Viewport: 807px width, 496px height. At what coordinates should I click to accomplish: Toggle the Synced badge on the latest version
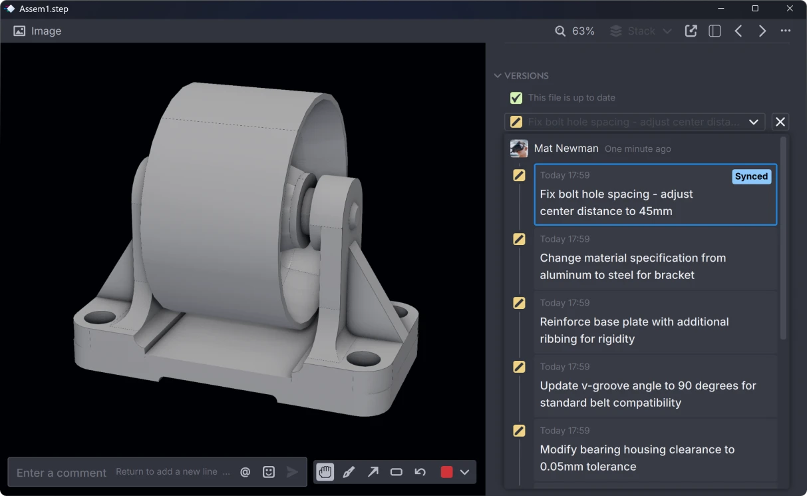751,176
